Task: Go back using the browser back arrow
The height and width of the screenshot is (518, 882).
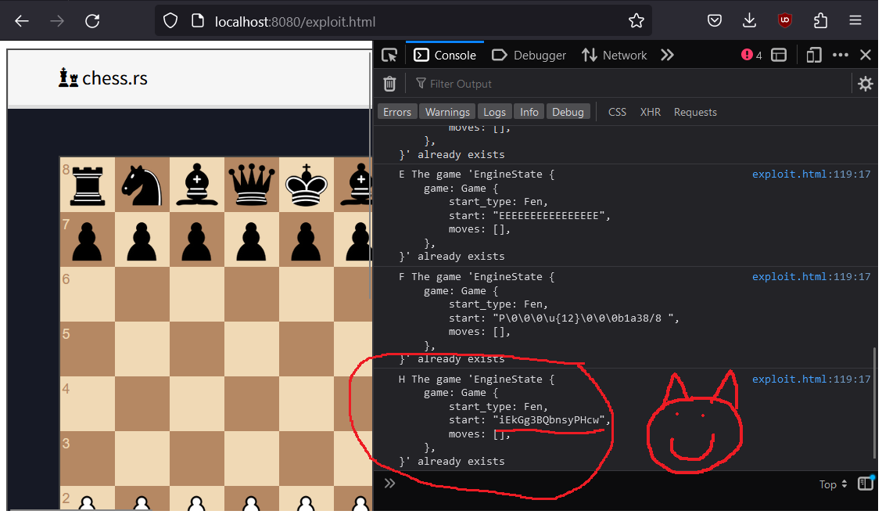Action: click(x=22, y=21)
